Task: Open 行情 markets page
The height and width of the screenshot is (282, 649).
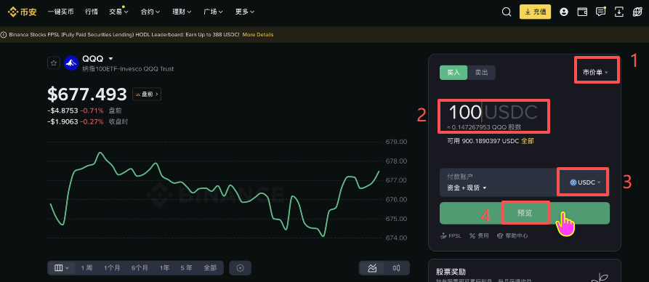Action: [x=92, y=12]
